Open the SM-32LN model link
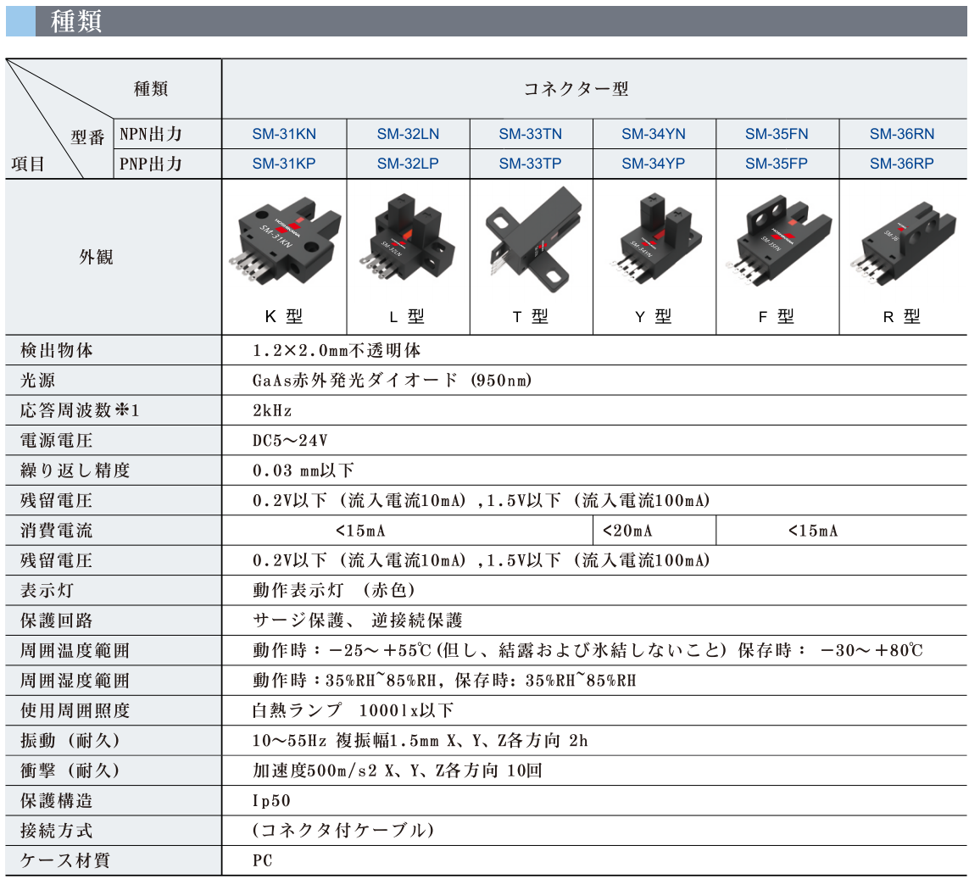Viewport: 969px width, 879px height. coord(408,134)
